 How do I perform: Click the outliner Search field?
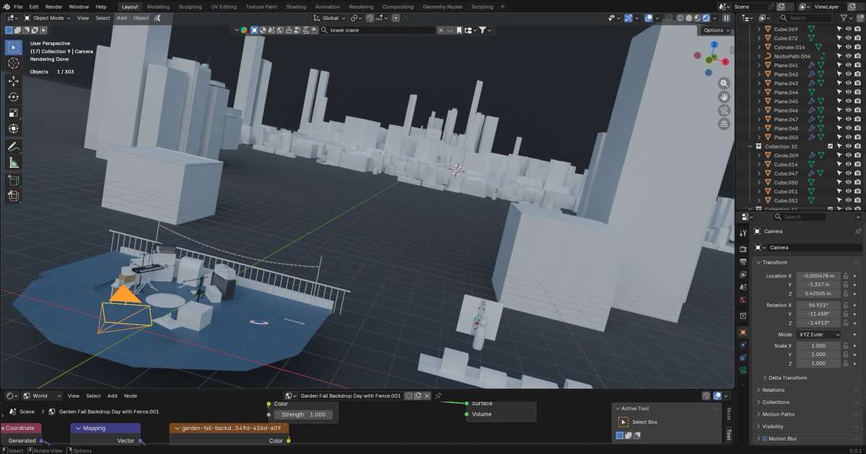(807, 18)
